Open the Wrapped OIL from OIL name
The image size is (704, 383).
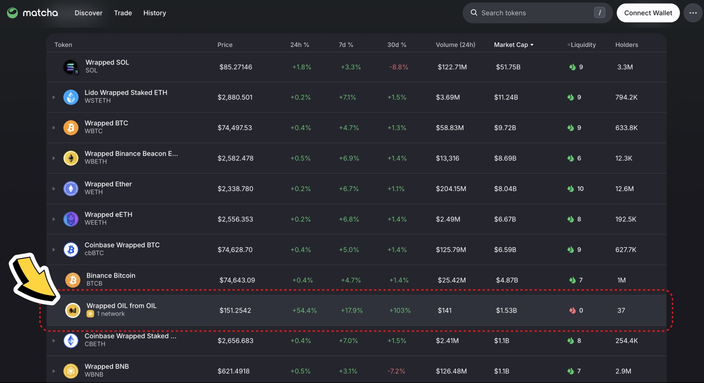coord(122,306)
